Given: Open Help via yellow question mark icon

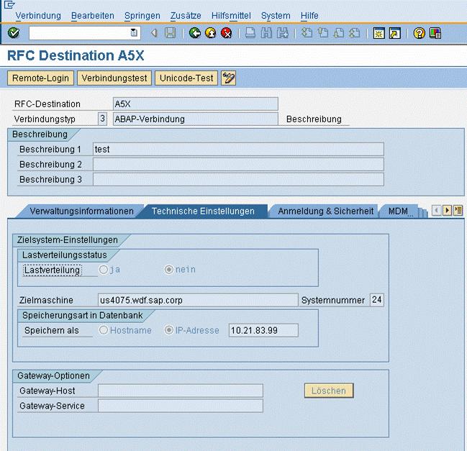Looking at the screenshot, I should (419, 33).
